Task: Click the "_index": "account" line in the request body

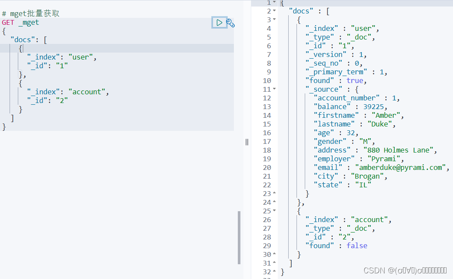Action: [68, 92]
